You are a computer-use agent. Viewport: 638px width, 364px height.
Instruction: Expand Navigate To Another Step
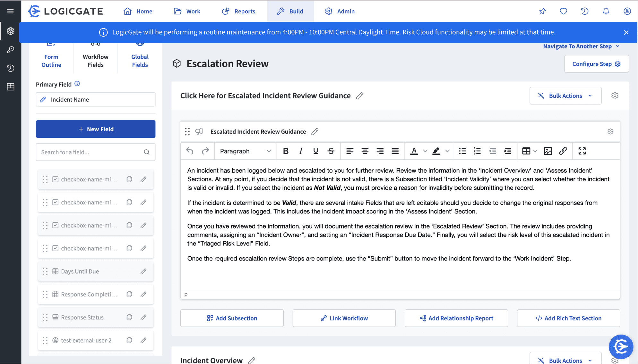pyautogui.click(x=581, y=46)
